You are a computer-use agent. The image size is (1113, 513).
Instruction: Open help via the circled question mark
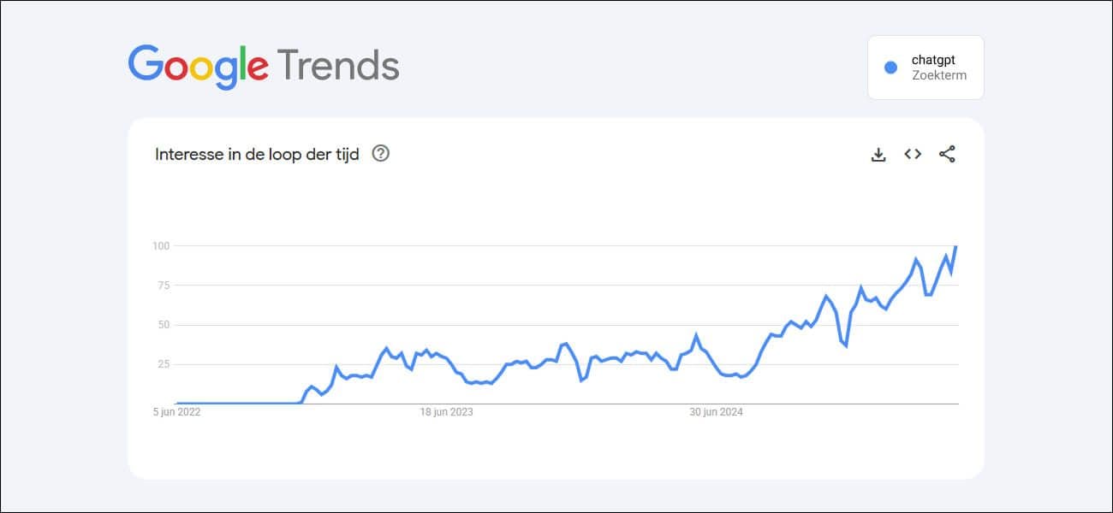pos(382,154)
